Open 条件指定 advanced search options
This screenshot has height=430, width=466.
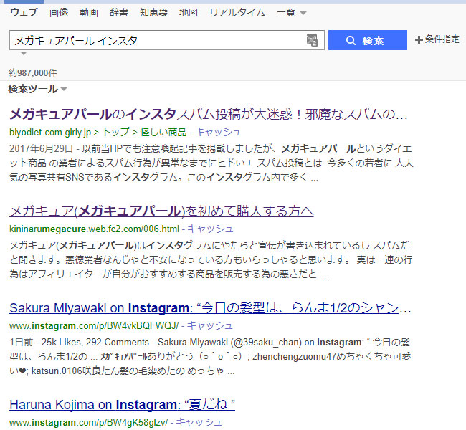(437, 39)
